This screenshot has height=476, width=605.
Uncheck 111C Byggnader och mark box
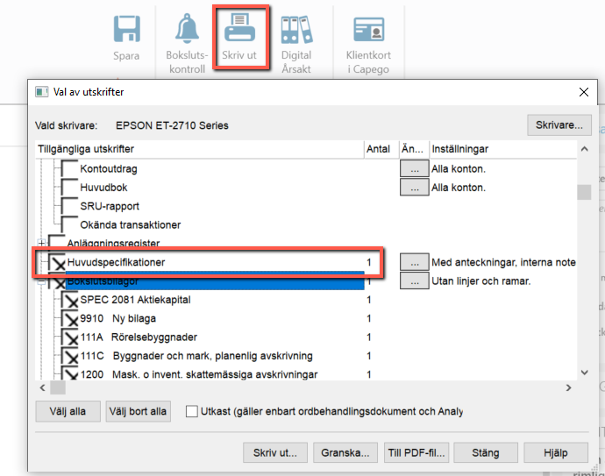point(69,356)
